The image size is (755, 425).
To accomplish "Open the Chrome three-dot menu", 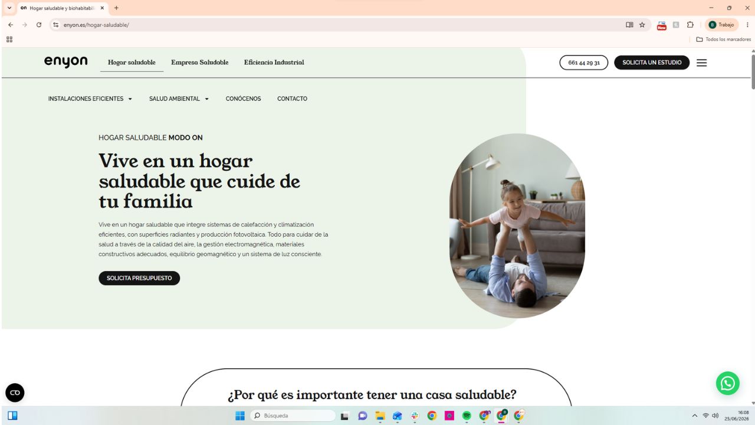I will point(747,25).
